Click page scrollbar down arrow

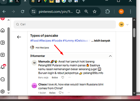tap(134, 93)
